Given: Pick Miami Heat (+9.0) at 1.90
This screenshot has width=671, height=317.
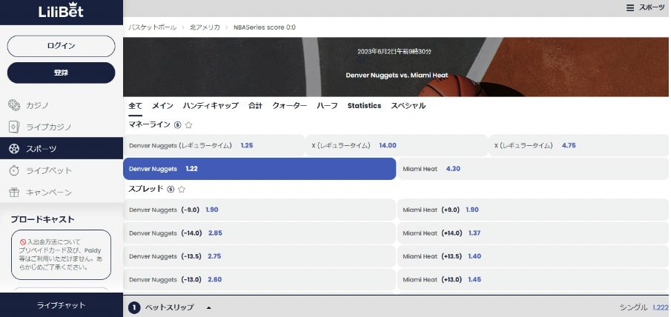Looking at the screenshot, I should pyautogui.click(x=533, y=210).
